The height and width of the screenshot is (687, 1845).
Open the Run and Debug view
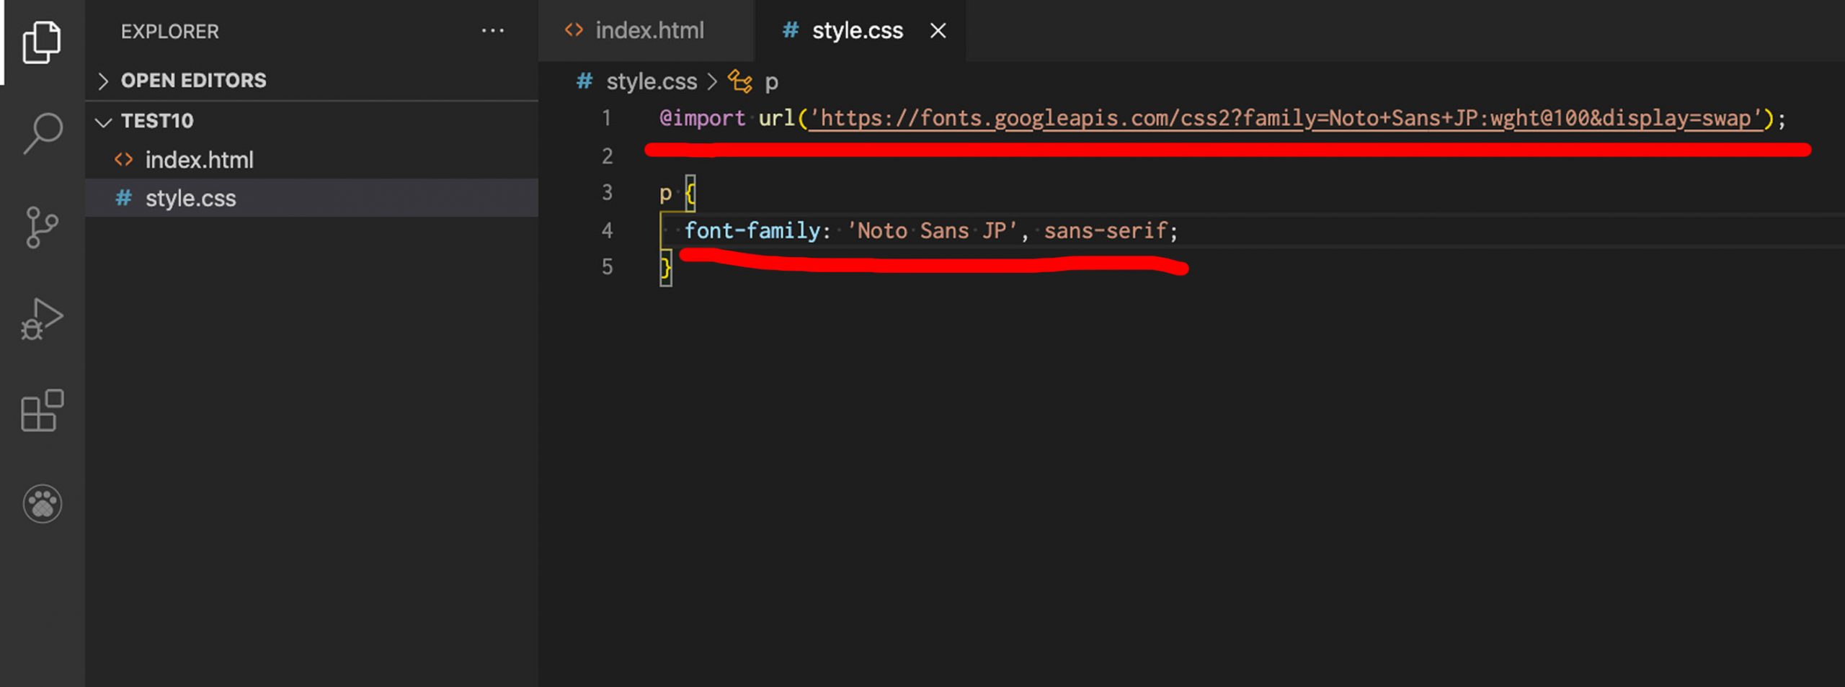tap(42, 319)
